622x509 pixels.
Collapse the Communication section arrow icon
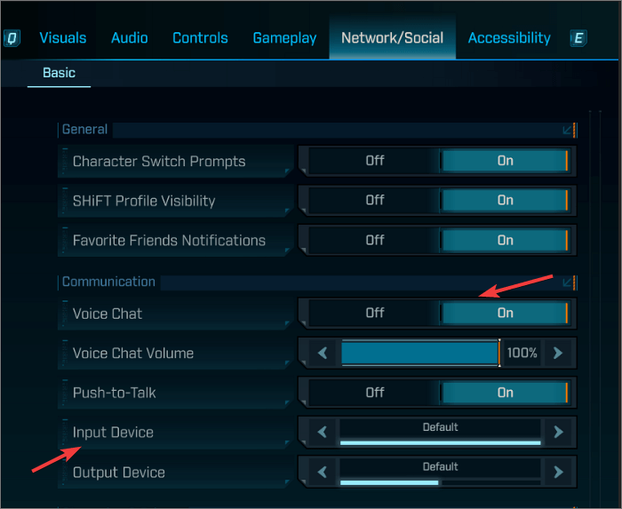click(567, 282)
